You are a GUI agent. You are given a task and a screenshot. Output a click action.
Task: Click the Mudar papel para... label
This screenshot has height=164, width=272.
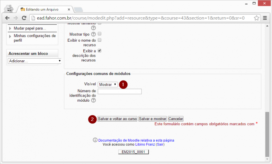point(30,28)
